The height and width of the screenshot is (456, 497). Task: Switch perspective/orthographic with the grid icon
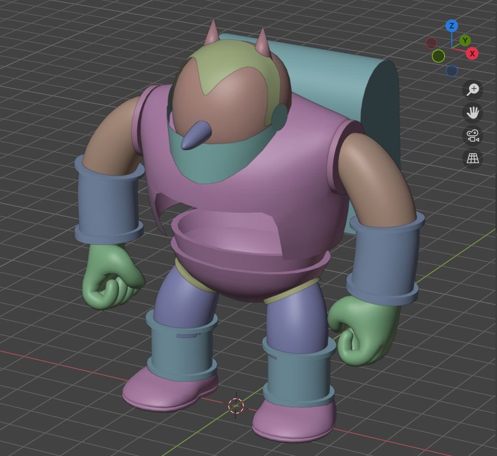click(x=473, y=159)
